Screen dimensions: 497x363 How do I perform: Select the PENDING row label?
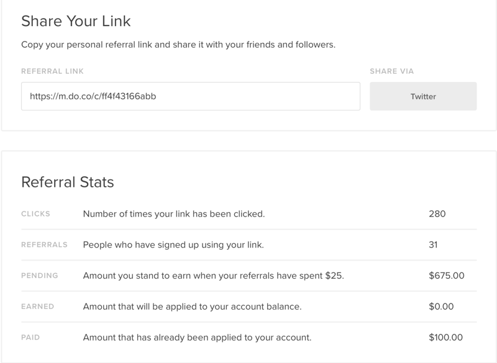pos(39,276)
